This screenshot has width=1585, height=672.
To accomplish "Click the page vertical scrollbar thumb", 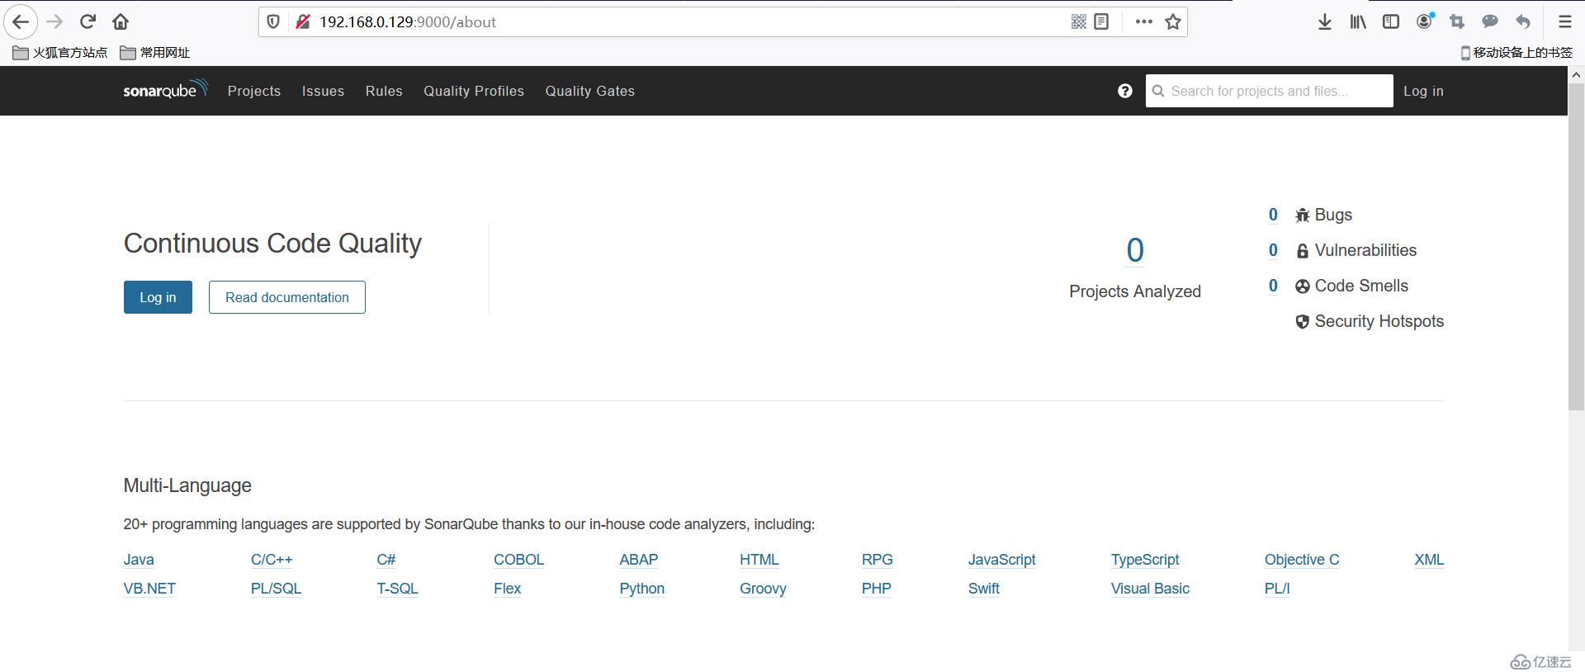I will tap(1575, 246).
